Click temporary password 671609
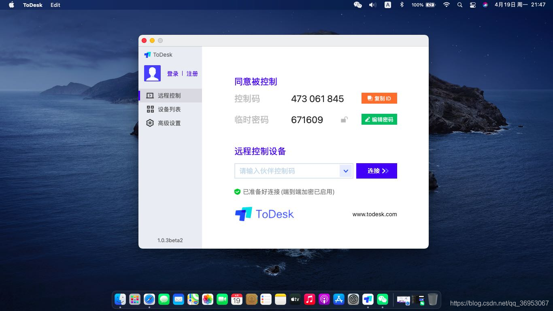Image resolution: width=553 pixels, height=311 pixels. coord(307,120)
